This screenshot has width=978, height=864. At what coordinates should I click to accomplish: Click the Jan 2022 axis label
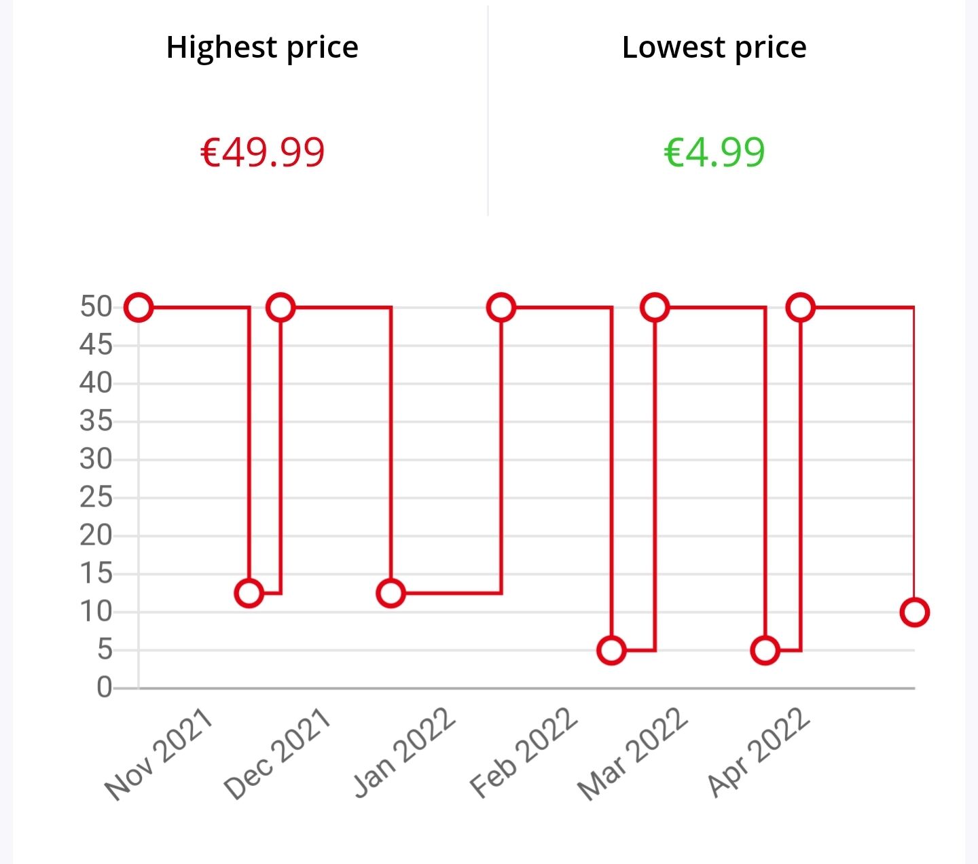[404, 752]
